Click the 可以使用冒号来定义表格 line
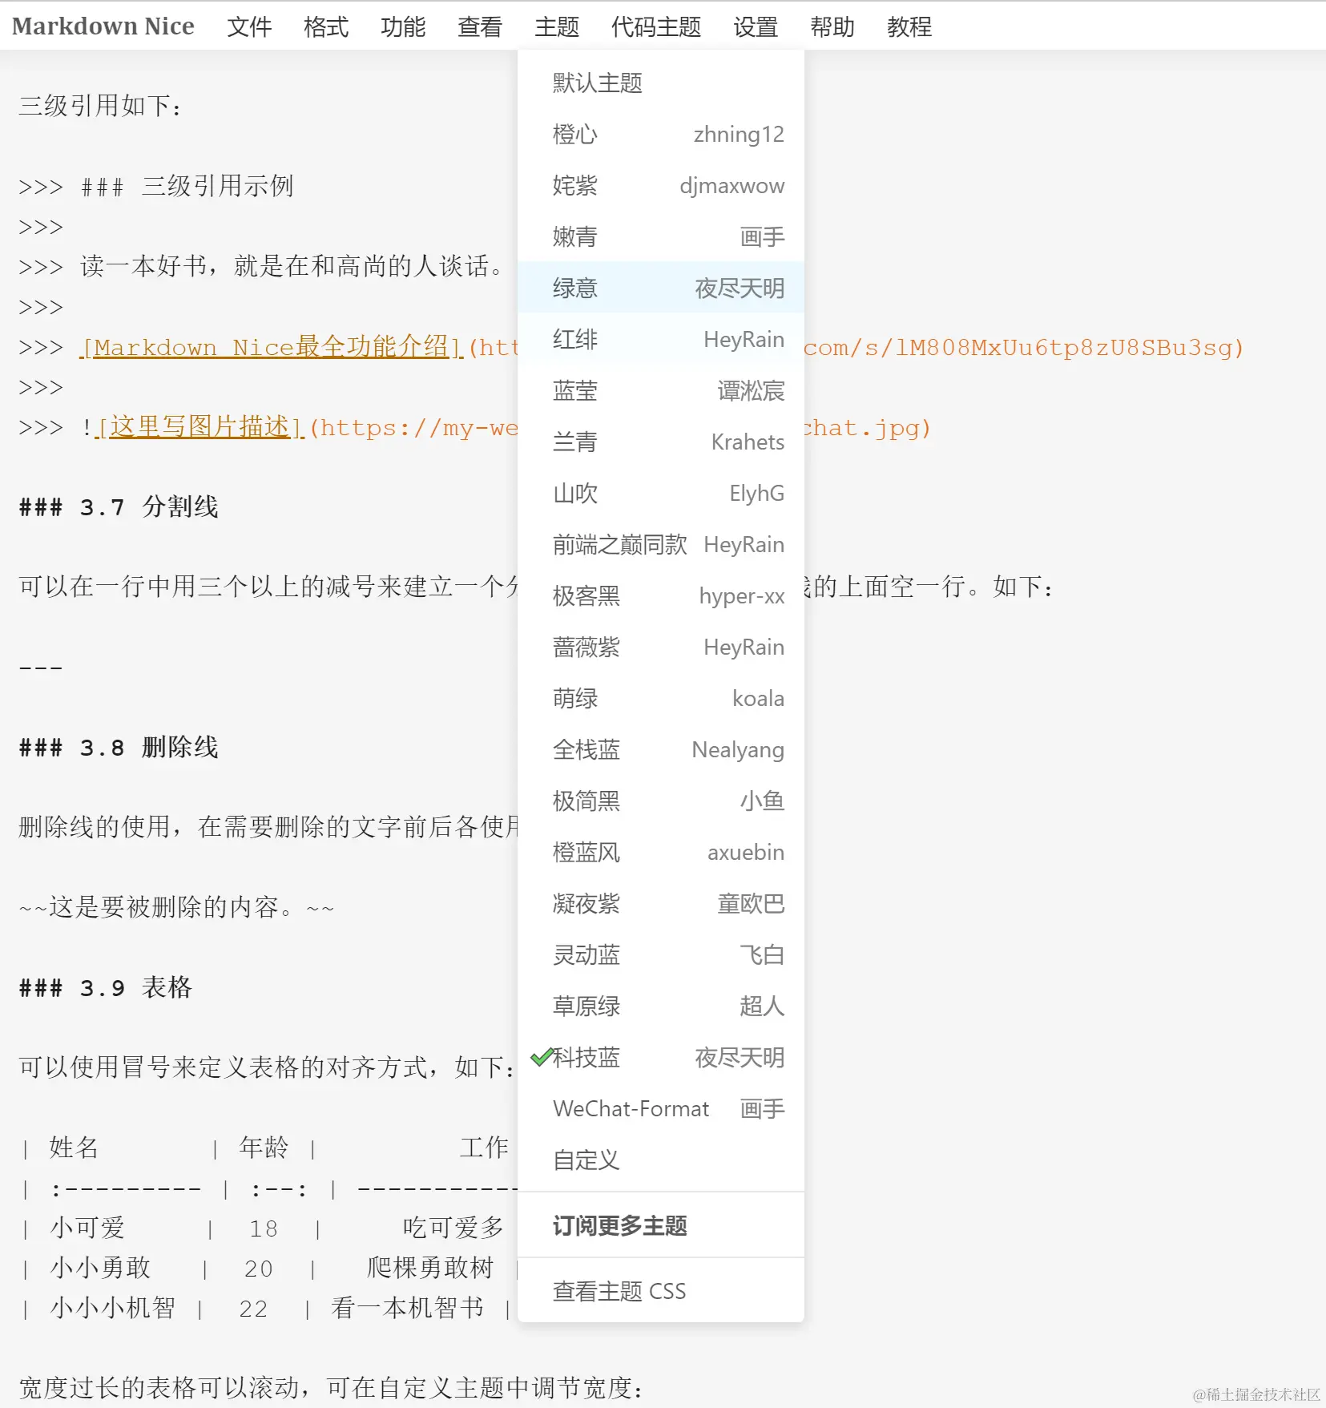This screenshot has width=1326, height=1408. coord(268,1067)
